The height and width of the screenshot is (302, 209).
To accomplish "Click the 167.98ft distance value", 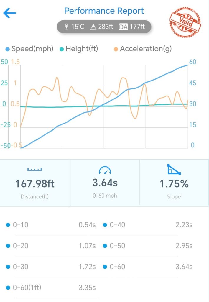I will [35, 184].
